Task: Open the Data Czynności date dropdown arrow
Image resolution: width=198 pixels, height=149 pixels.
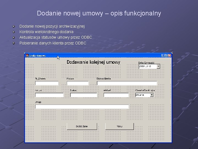Action: (158, 66)
